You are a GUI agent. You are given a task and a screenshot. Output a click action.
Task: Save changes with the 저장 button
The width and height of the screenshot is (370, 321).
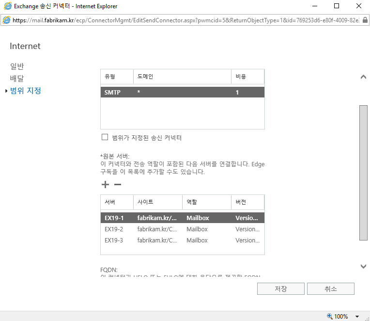[x=281, y=289]
